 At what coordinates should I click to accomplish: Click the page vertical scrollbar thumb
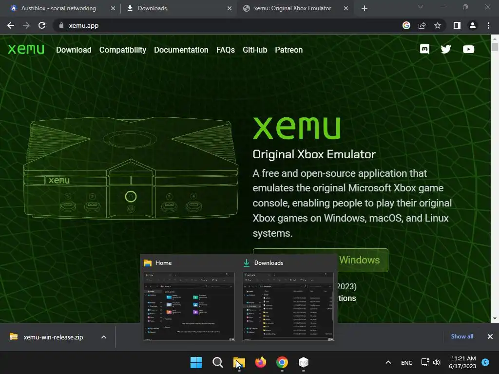[495, 46]
